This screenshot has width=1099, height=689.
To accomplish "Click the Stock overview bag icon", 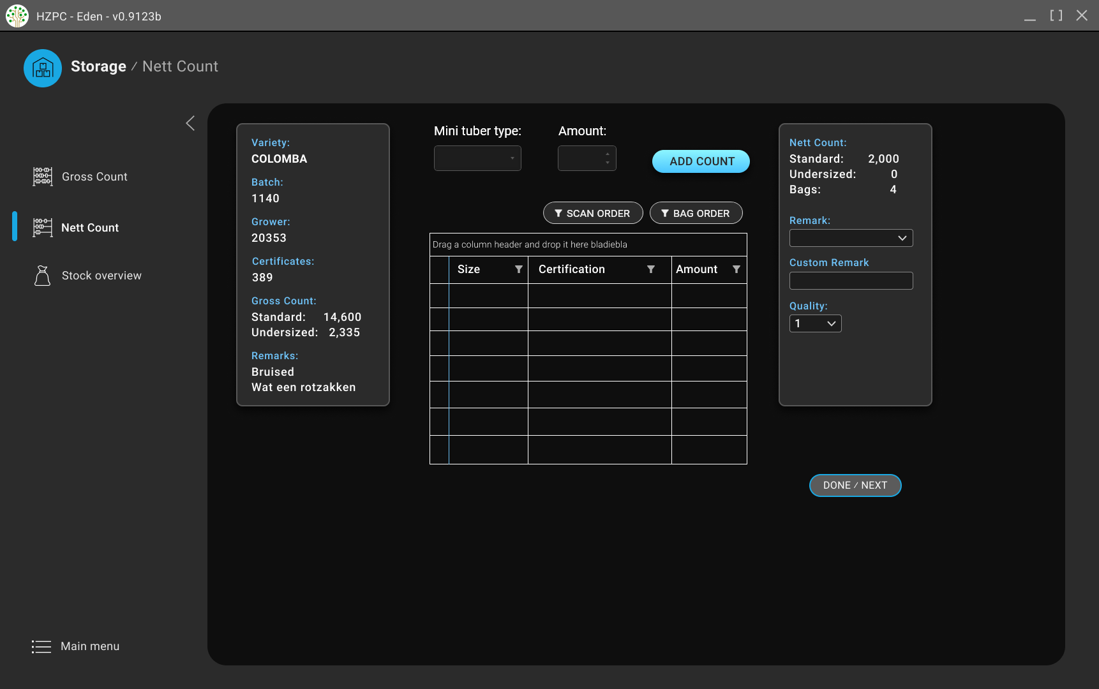I will [43, 276].
